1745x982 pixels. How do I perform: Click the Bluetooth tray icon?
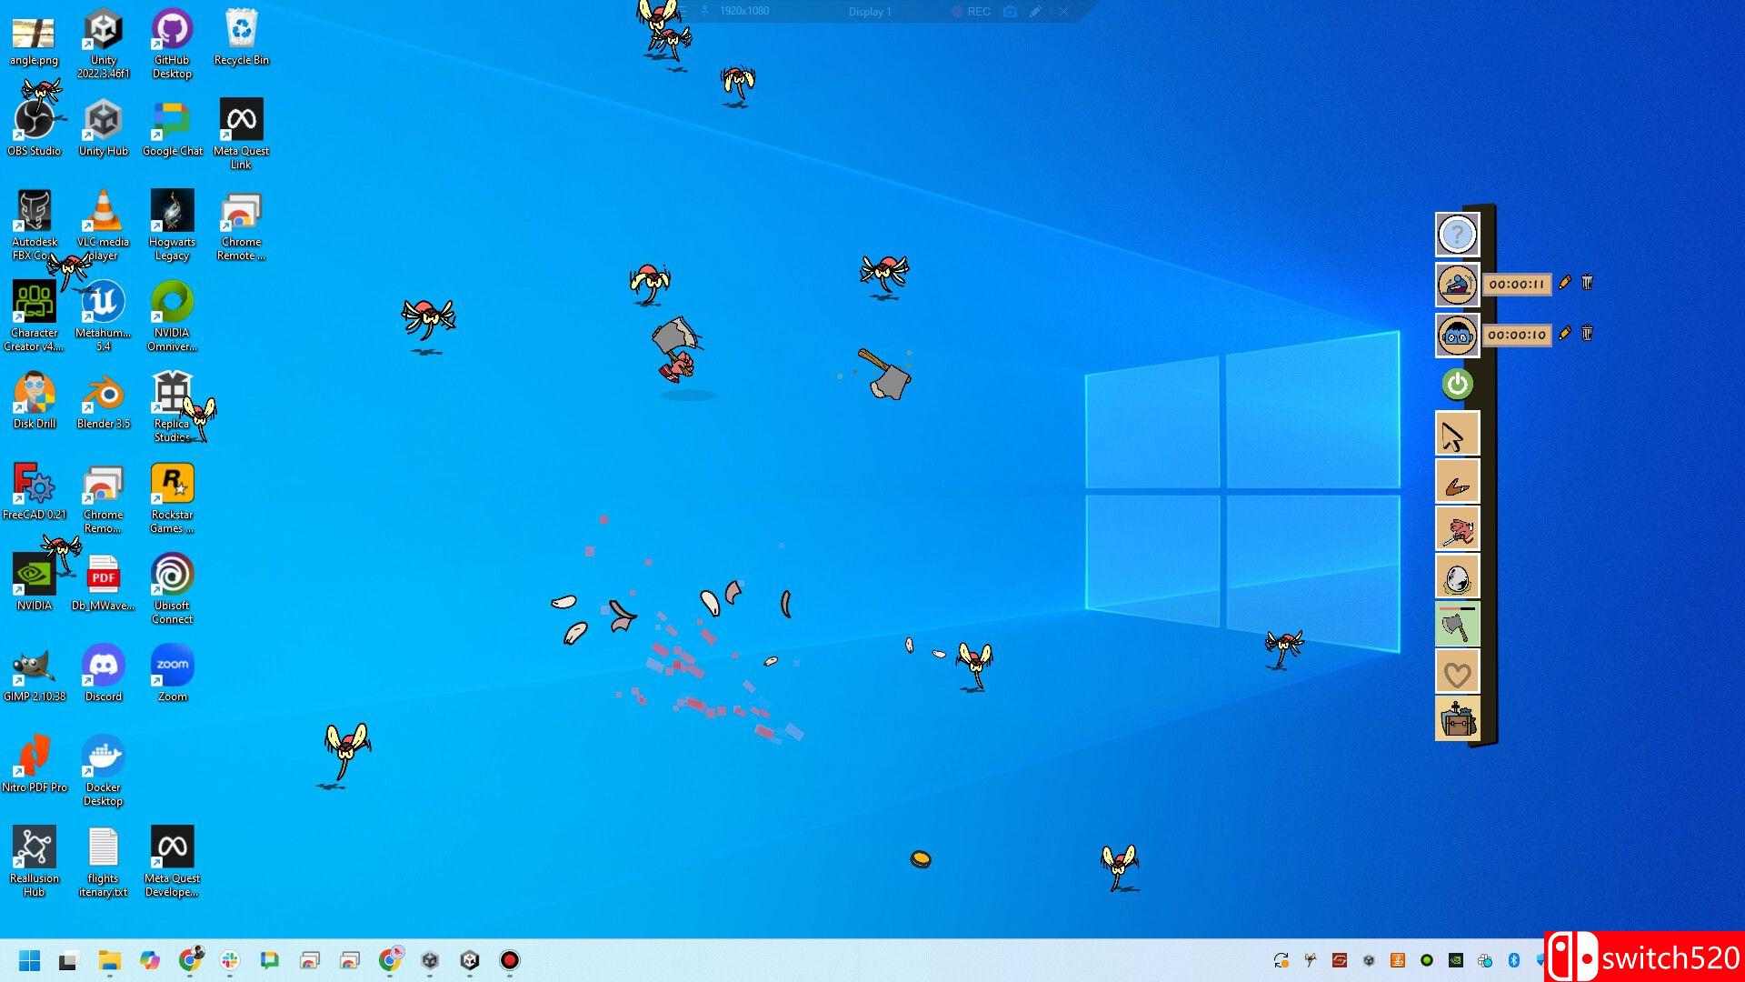click(1514, 960)
